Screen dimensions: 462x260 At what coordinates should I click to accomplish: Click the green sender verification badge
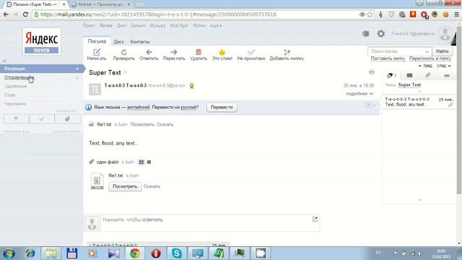[192, 86]
